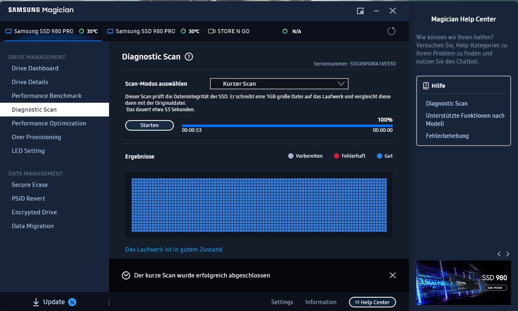The width and height of the screenshot is (518, 311).
Task: Close the Samsung Magician window
Action: [x=393, y=11]
